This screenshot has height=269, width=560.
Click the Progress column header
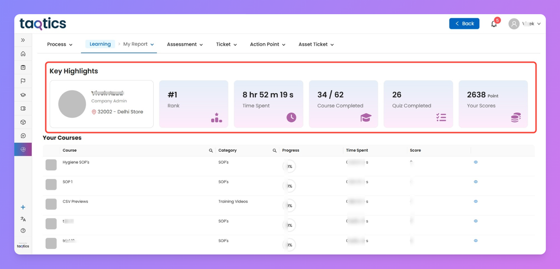[291, 151]
